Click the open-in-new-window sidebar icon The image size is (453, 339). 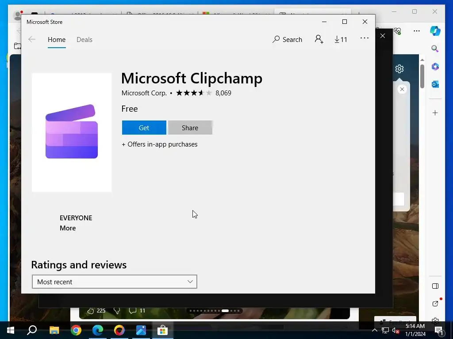pos(435,304)
